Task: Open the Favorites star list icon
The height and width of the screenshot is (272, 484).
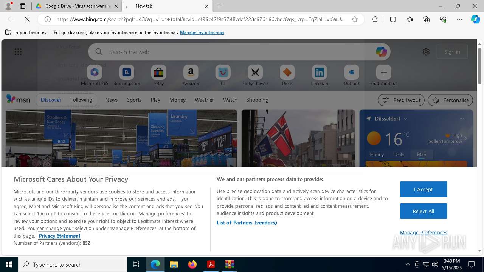Action: click(x=410, y=19)
